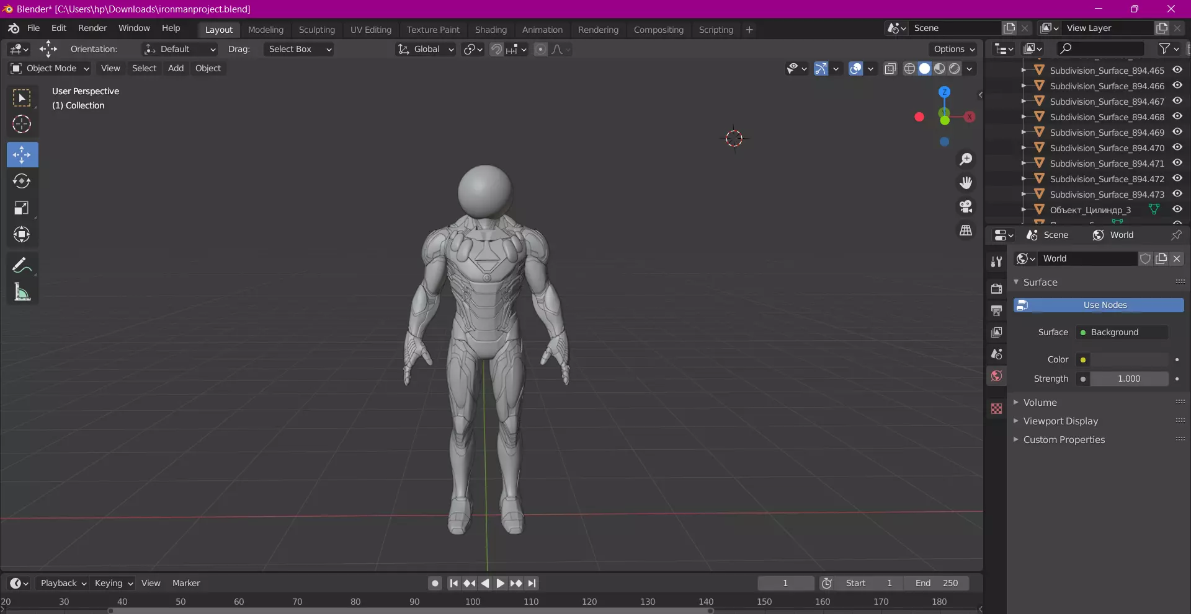Toggle X-ray display mode
Viewport: 1191px width, 614px height.
(890, 69)
